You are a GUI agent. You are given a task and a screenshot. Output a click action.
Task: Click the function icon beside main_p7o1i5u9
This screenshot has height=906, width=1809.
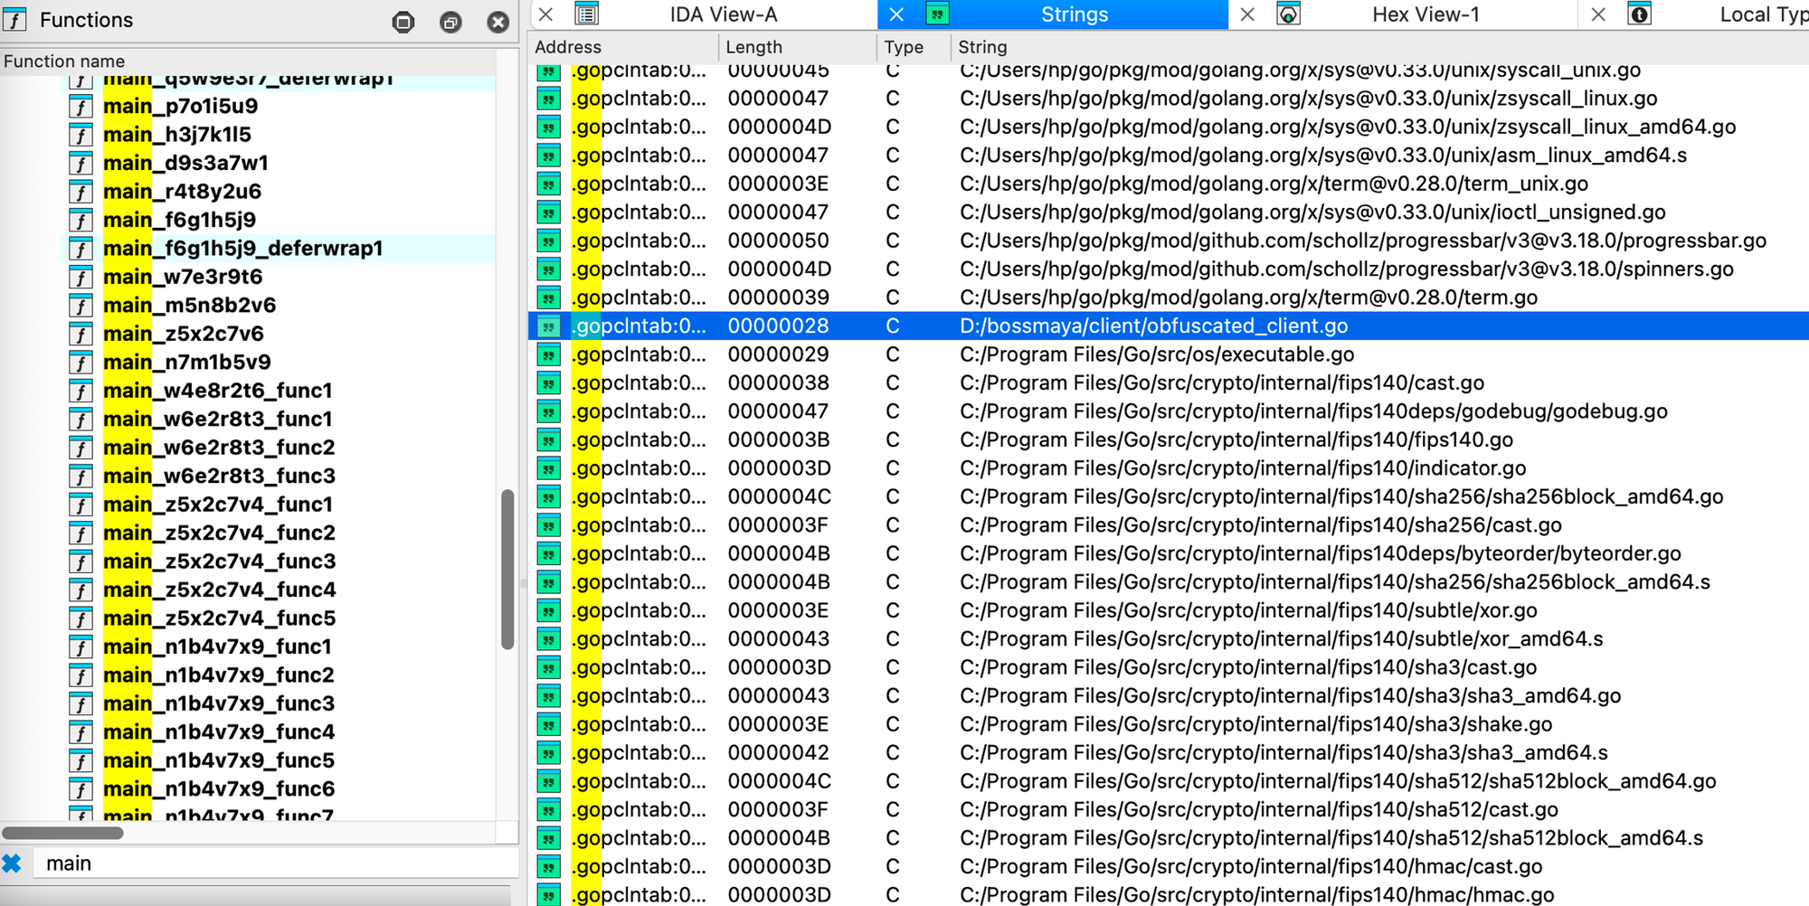81,107
